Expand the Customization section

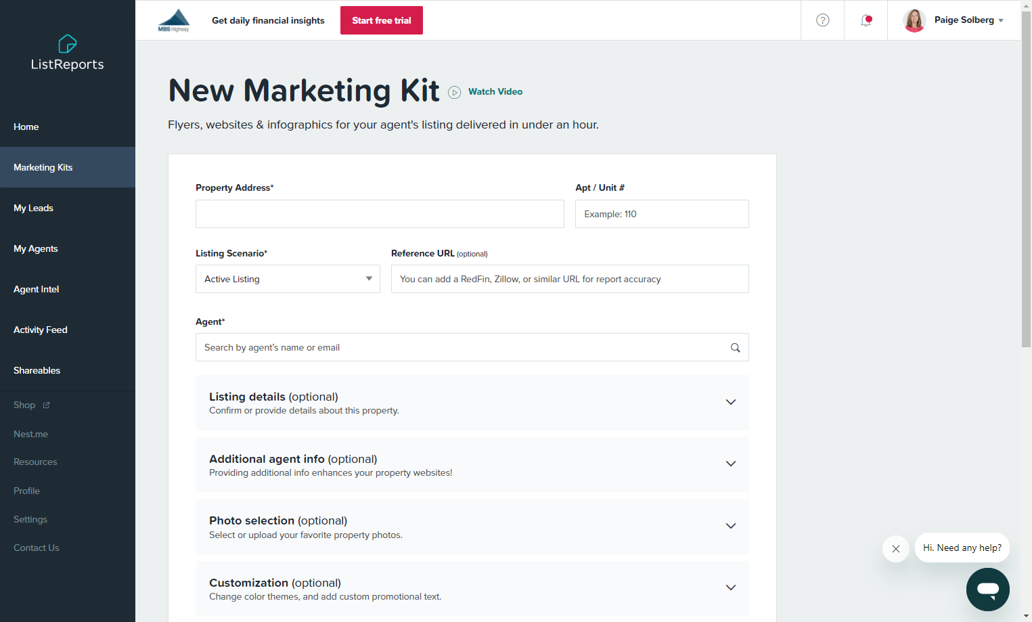(x=472, y=589)
